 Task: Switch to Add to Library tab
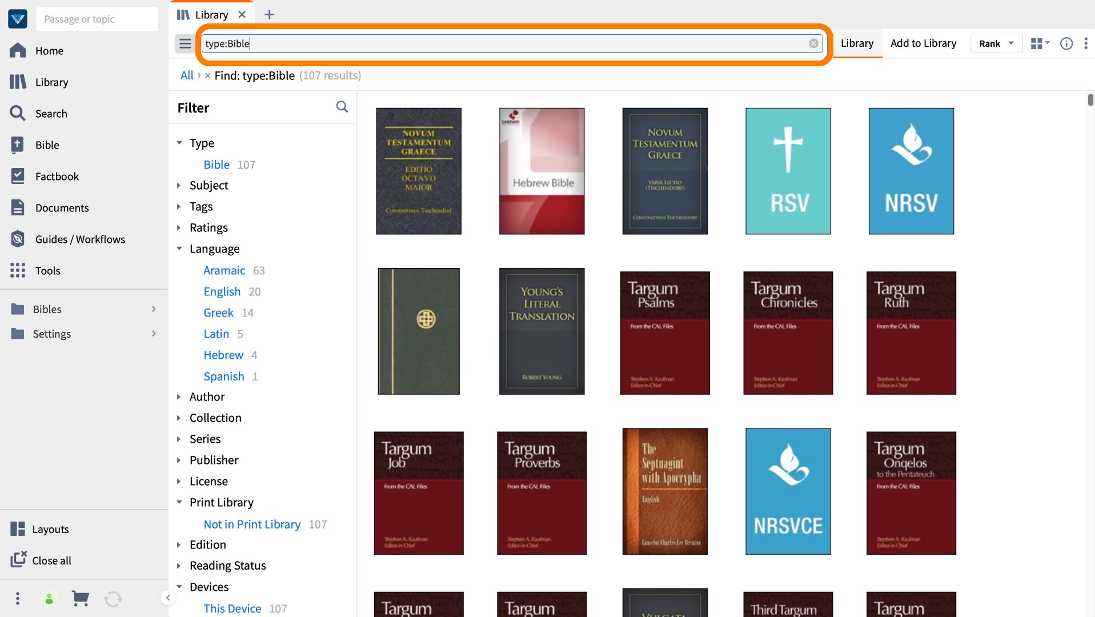923,43
